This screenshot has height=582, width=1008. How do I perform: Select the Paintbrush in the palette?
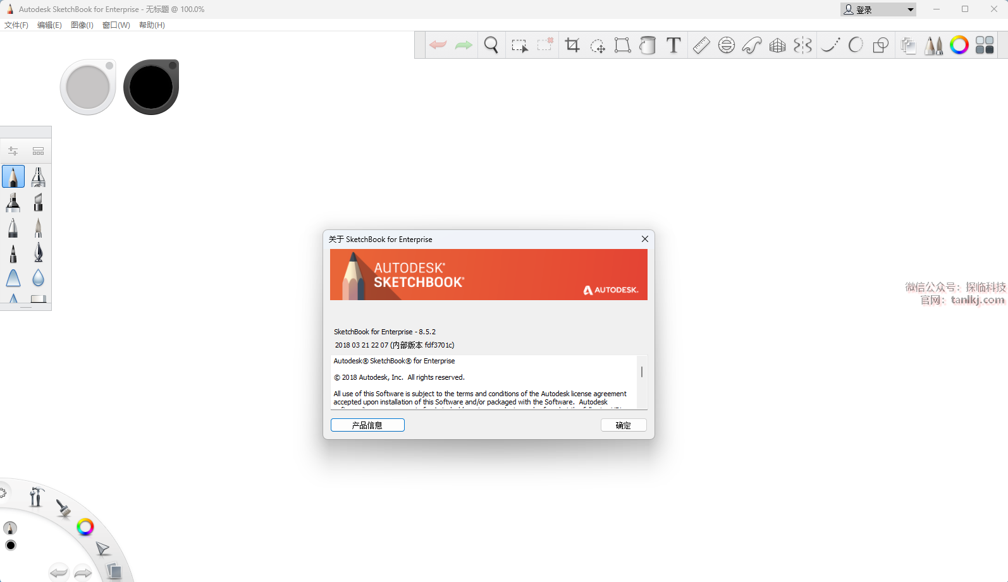coord(39,227)
